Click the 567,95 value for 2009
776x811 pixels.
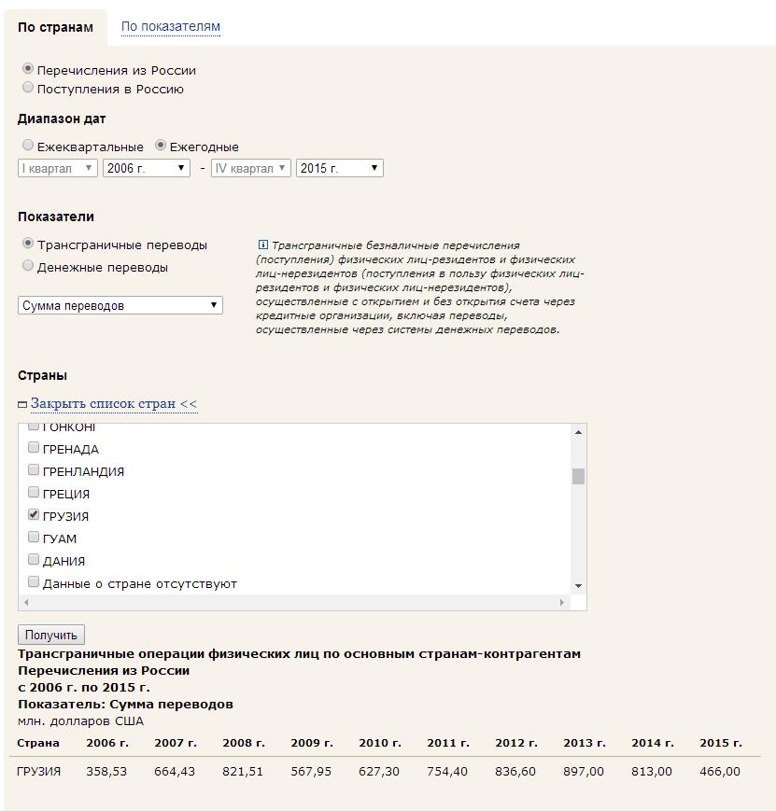click(x=311, y=771)
